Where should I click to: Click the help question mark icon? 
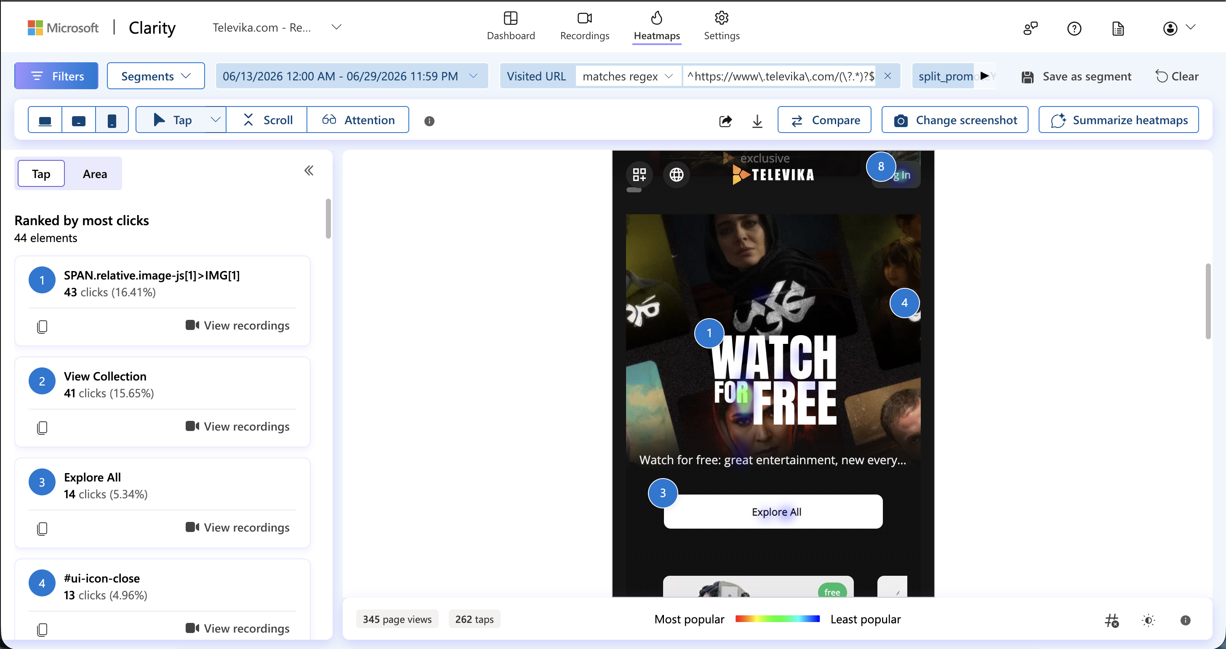click(x=1074, y=29)
